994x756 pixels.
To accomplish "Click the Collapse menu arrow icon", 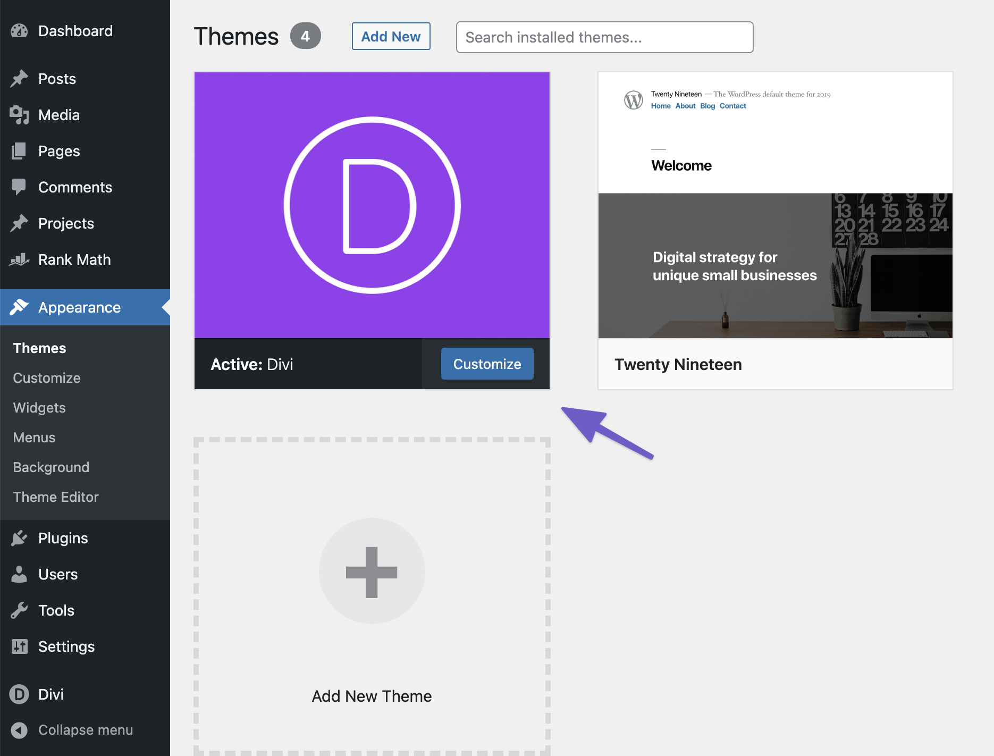I will [x=19, y=730].
